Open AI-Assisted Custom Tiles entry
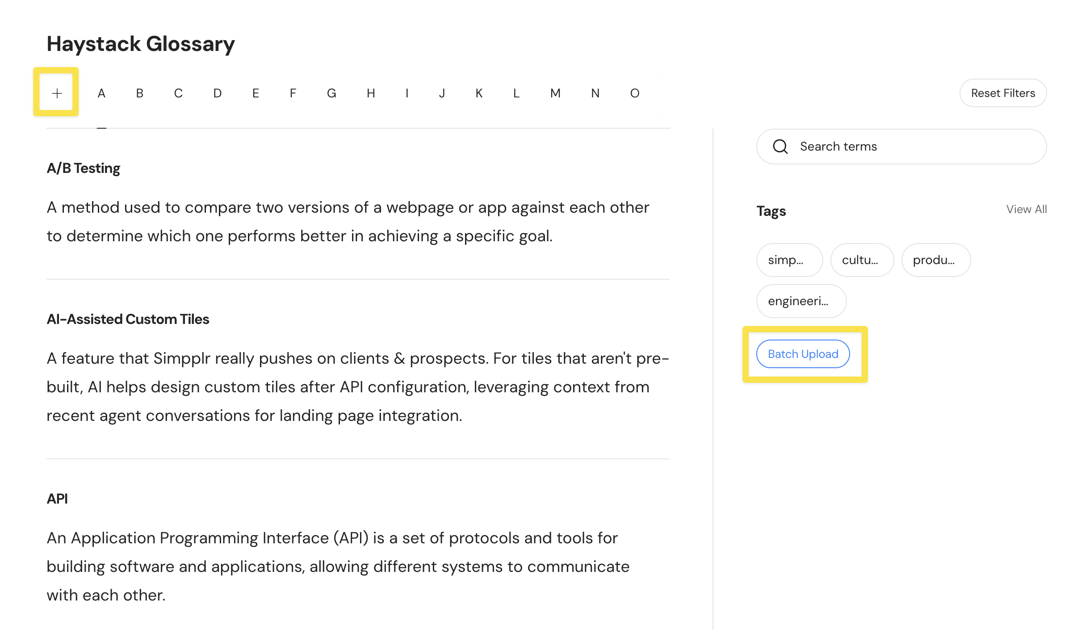The width and height of the screenshot is (1073, 630). point(128,319)
